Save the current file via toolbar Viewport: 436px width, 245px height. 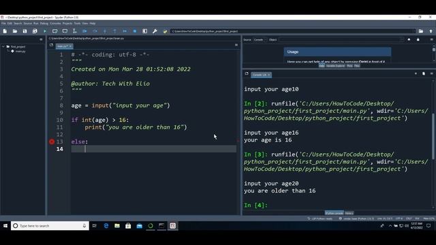25,31
